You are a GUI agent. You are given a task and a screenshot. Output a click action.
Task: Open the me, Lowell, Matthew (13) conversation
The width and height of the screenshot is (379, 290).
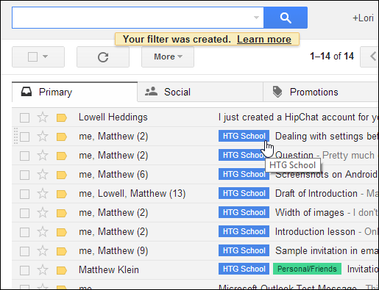click(132, 194)
